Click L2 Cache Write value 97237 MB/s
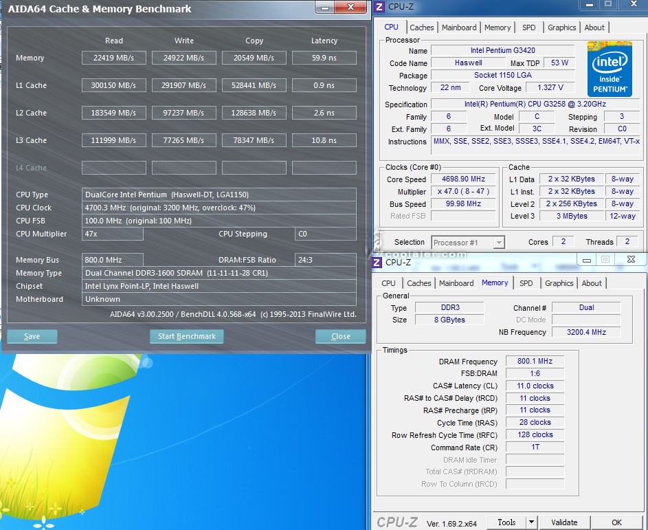648x530 pixels. click(184, 113)
